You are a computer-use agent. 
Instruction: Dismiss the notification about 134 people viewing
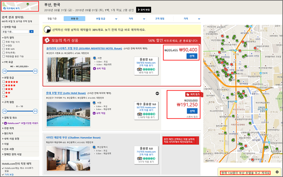(x=277, y=172)
